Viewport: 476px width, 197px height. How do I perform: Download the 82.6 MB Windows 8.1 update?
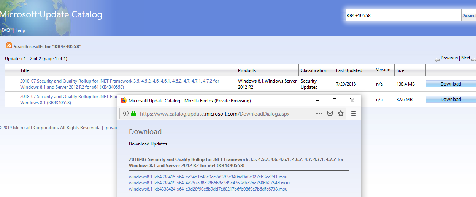click(451, 100)
